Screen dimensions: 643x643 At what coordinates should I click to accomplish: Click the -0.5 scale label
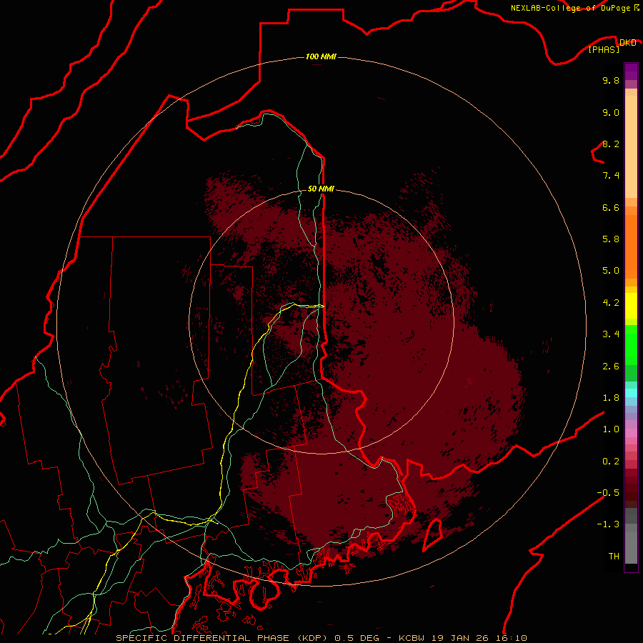[608, 493]
